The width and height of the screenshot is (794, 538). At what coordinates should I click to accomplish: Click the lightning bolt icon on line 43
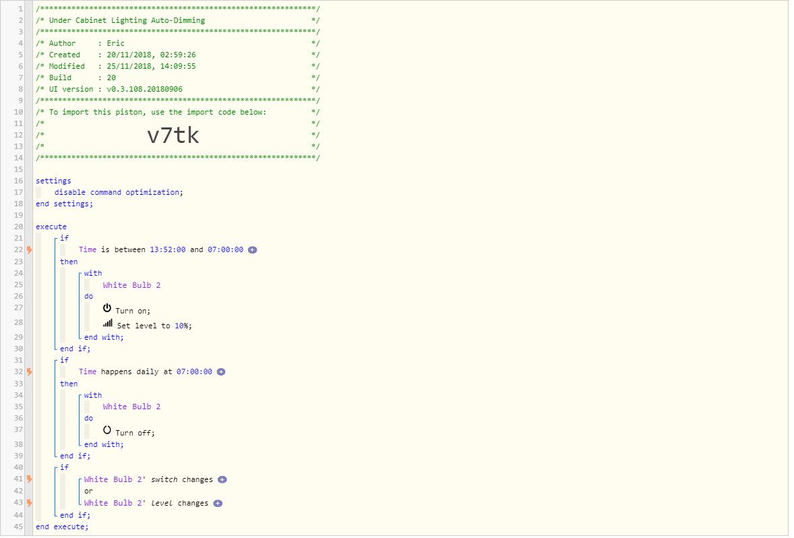point(30,503)
